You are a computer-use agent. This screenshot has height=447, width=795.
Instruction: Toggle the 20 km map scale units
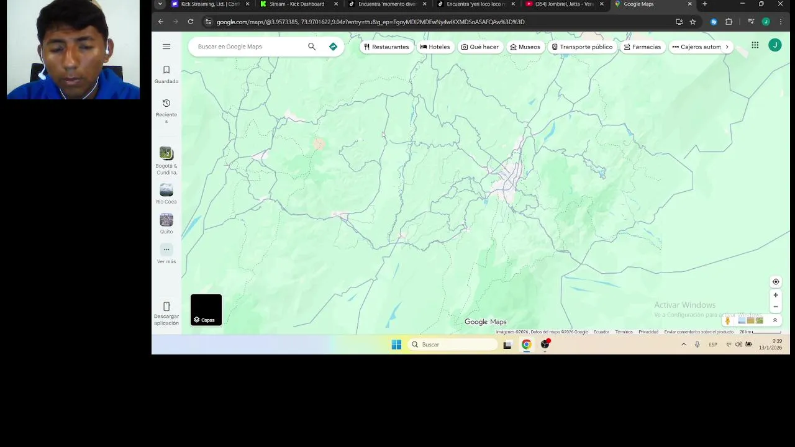[760, 332]
